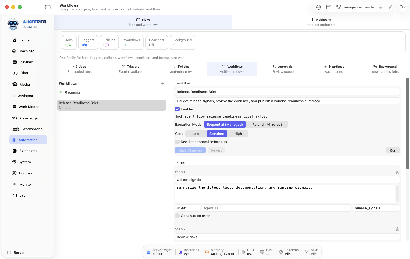410x259 pixels.
Task: Check Continue on error for Step 1
Action: [x=177, y=216]
